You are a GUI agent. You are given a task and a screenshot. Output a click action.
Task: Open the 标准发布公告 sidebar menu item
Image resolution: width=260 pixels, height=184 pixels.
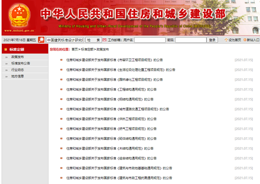click(21, 63)
